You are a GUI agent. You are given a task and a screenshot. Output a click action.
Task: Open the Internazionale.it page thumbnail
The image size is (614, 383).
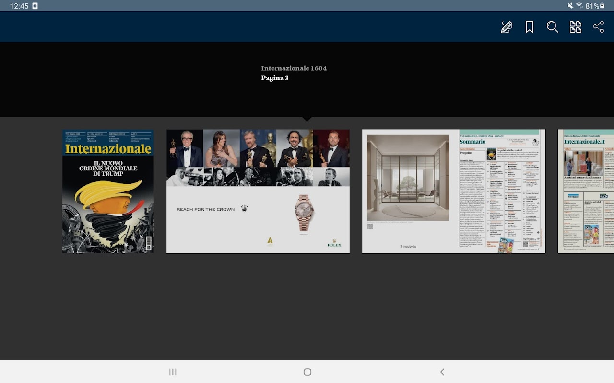[586, 191]
